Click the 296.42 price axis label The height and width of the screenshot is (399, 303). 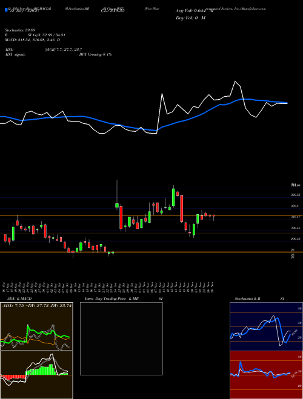[295, 239]
